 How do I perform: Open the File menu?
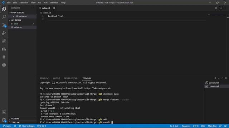tap(9, 2)
